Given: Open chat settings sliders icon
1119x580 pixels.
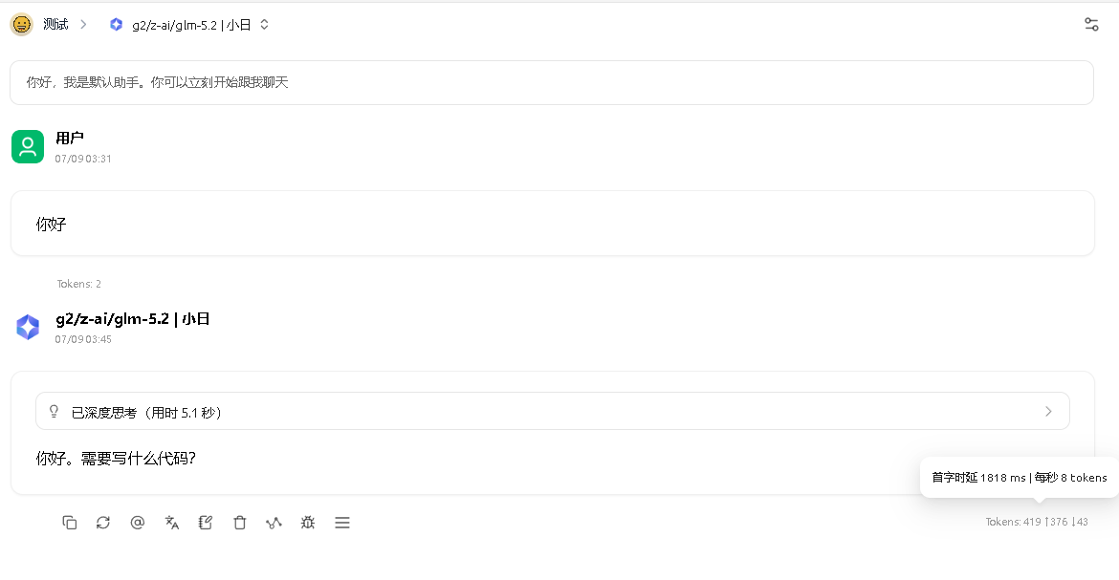Looking at the screenshot, I should coord(1091,24).
